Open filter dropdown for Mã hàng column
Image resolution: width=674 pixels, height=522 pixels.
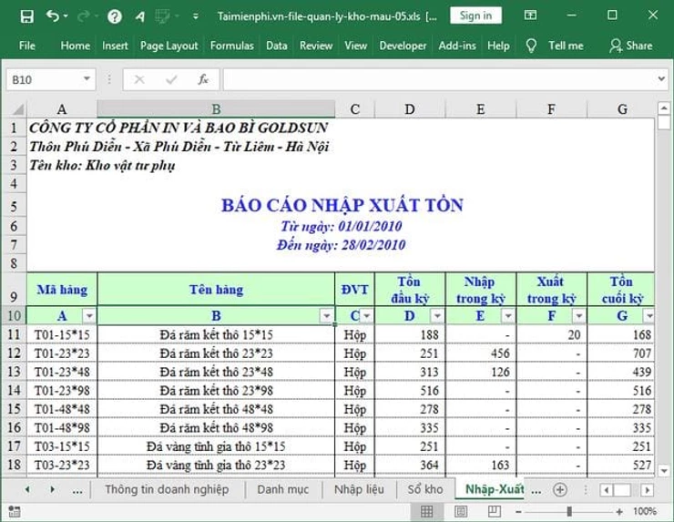[89, 316]
